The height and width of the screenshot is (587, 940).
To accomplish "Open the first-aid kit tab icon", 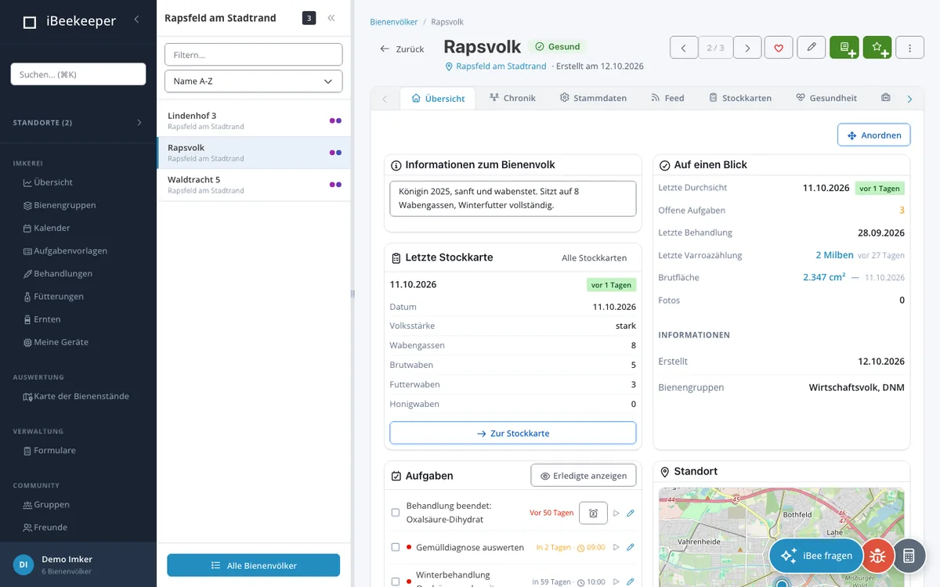I will pos(886,98).
